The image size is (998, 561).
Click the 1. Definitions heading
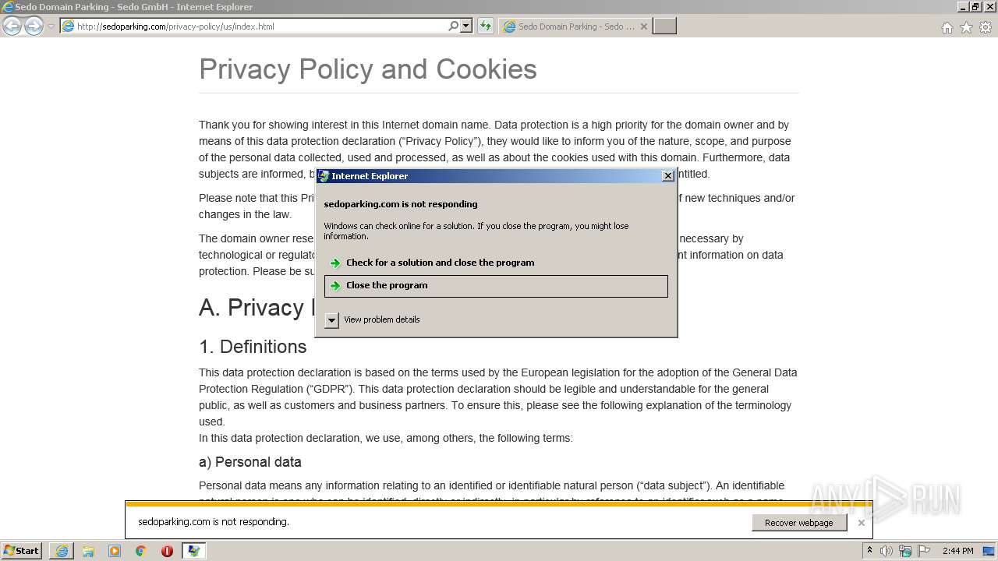pyautogui.click(x=253, y=347)
